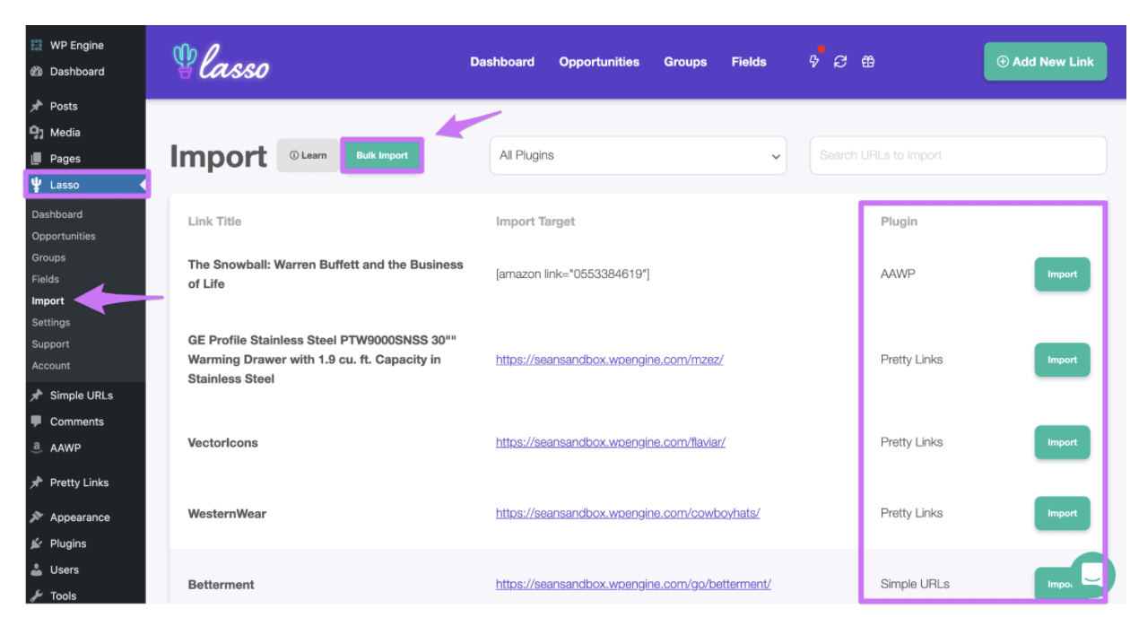Screen dimensions: 1130x626
Task: Open Plugins in the WordPress sidebar
Action: pos(68,543)
